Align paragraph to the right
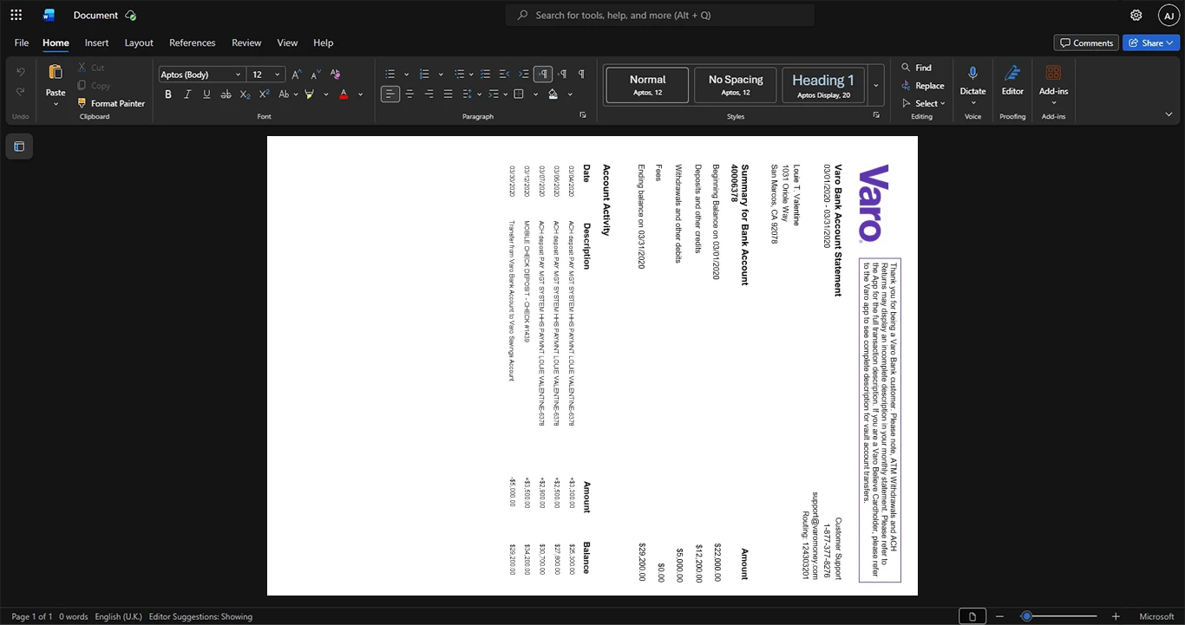Image resolution: width=1185 pixels, height=625 pixels. pos(429,94)
